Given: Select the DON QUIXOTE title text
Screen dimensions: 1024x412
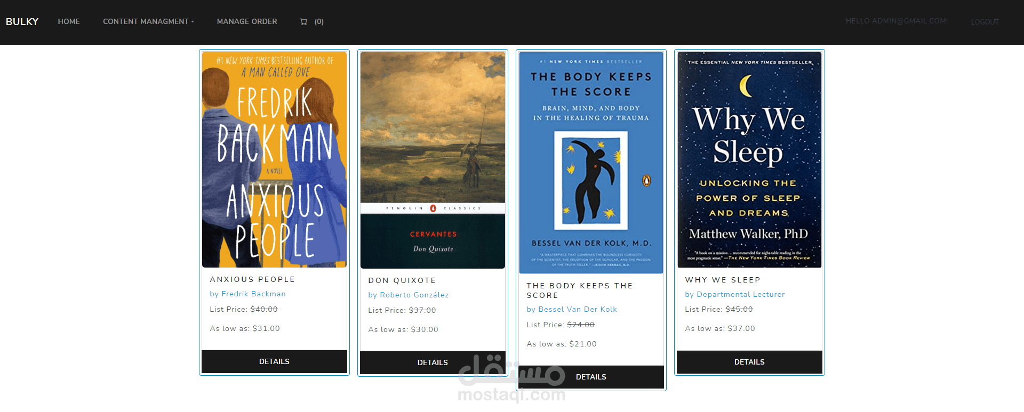Looking at the screenshot, I should click(402, 280).
